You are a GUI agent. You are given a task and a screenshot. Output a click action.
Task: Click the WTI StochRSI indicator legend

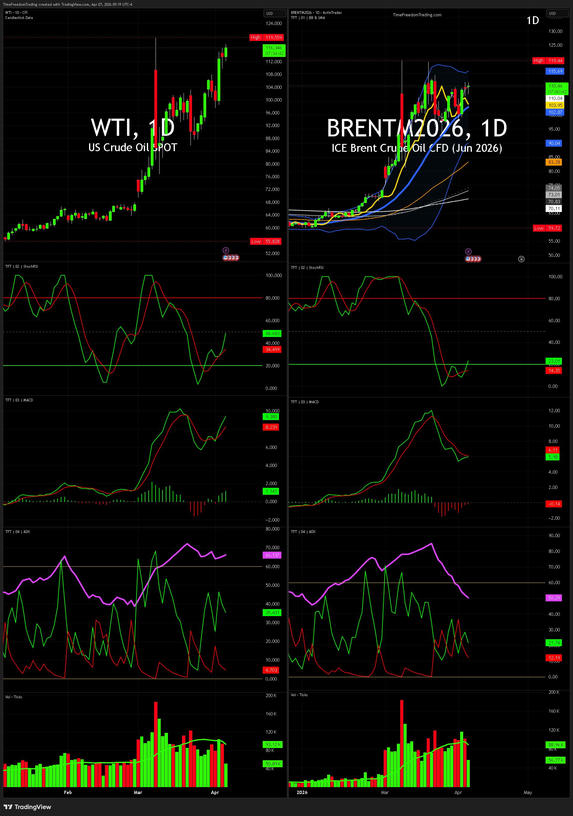tap(22, 266)
